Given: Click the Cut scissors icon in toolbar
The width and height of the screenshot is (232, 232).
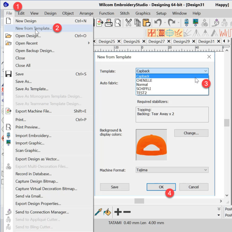Looking at the screenshot, I should tap(128, 23).
